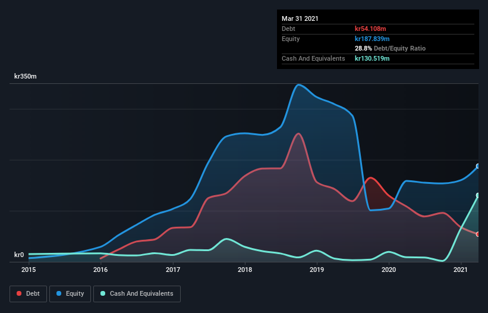Click the teal Cash endpoint marker on chart
The height and width of the screenshot is (313, 488).
[478, 195]
